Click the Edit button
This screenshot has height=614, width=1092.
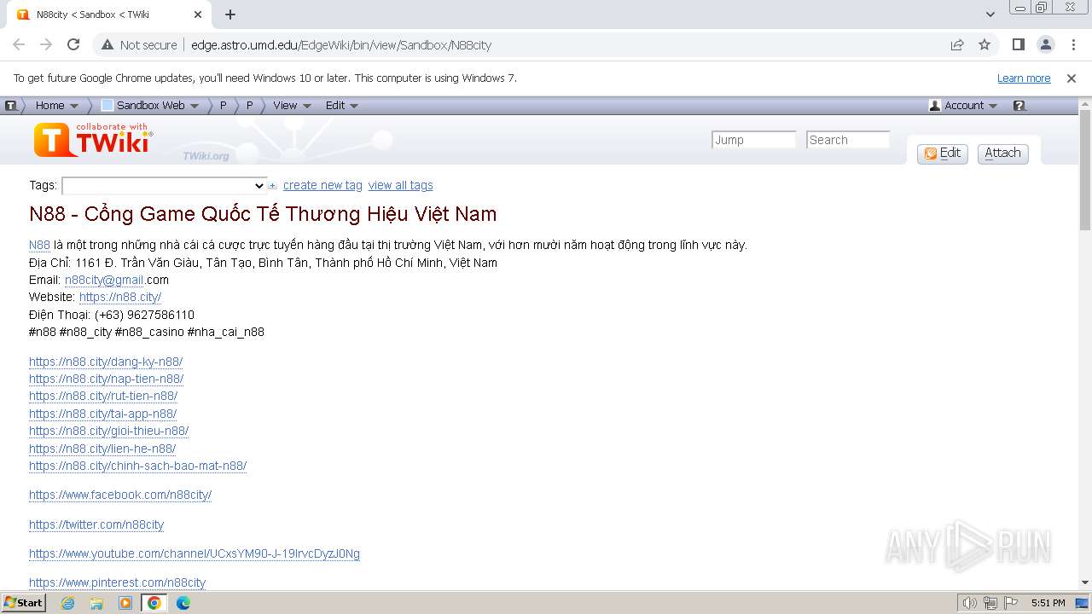coord(942,153)
